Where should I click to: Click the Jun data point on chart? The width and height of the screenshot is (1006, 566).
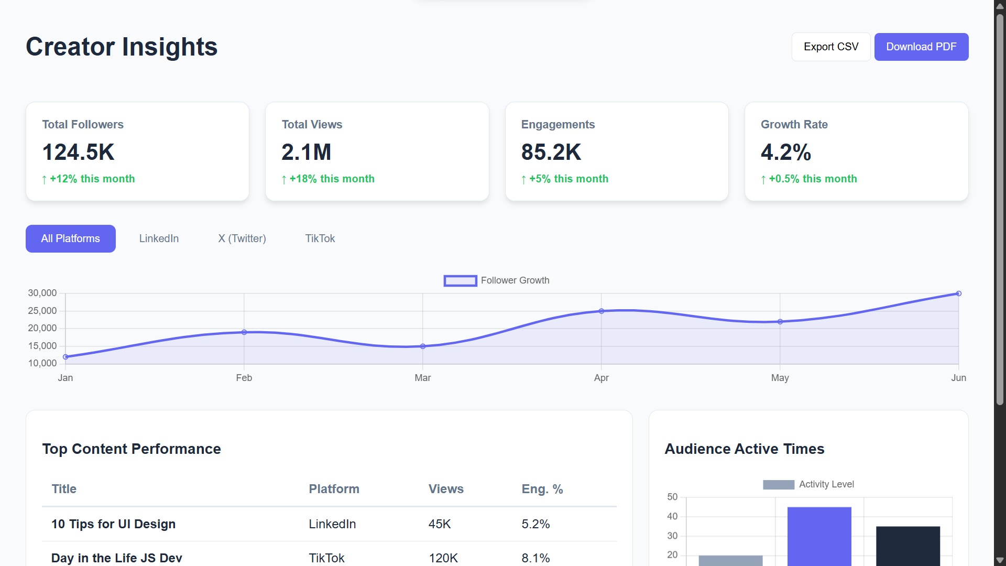(958, 293)
